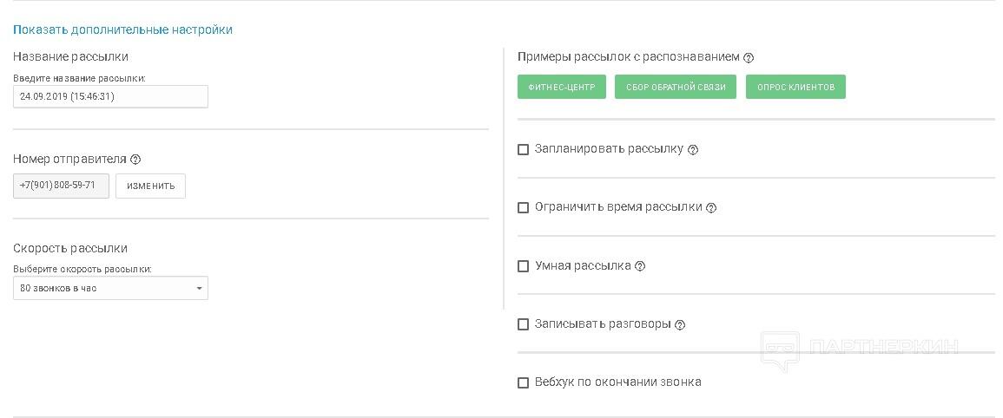Expand Показать дополнительные настройки link
The width and height of the screenshot is (1003, 418).
pyautogui.click(x=122, y=29)
